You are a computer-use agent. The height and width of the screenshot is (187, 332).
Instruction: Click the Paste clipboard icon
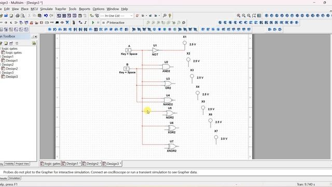tap(39, 16)
